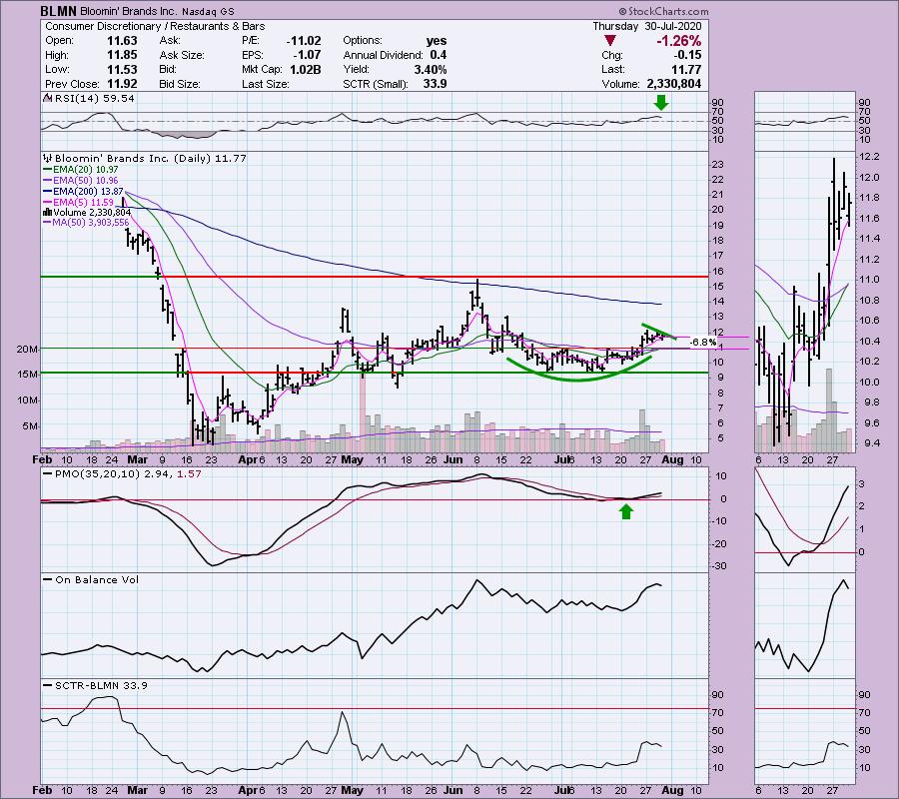Screen dimensions: 899x799
Task: Click the RSI(14) 59.54 panel label
Action: pos(94,99)
